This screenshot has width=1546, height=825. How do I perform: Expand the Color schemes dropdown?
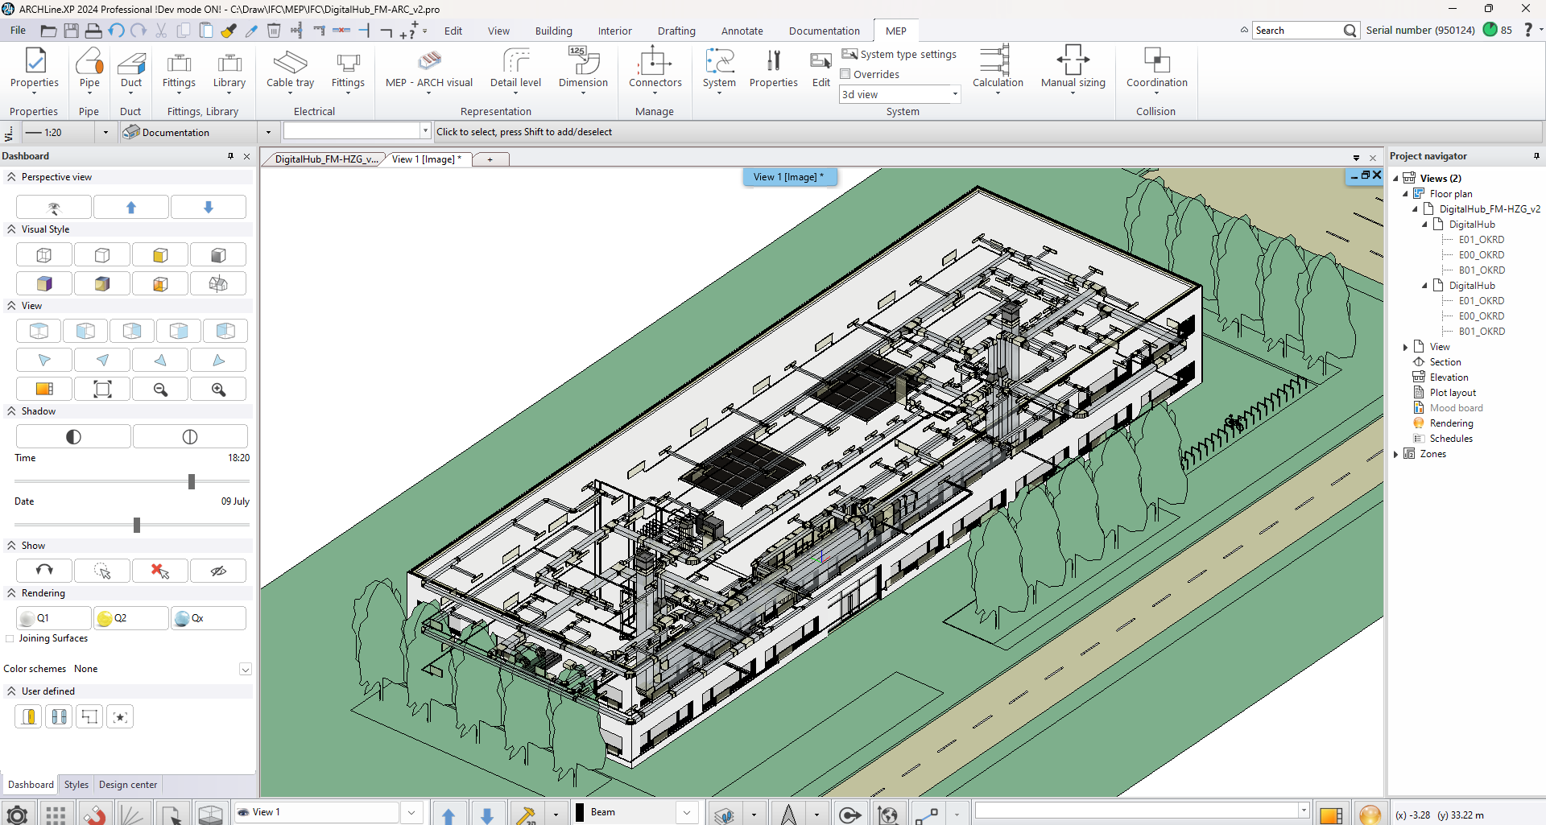click(246, 669)
